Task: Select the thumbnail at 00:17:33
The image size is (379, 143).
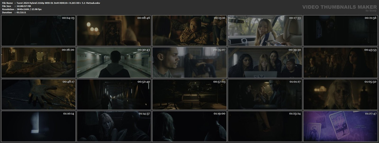Action: [265, 31]
